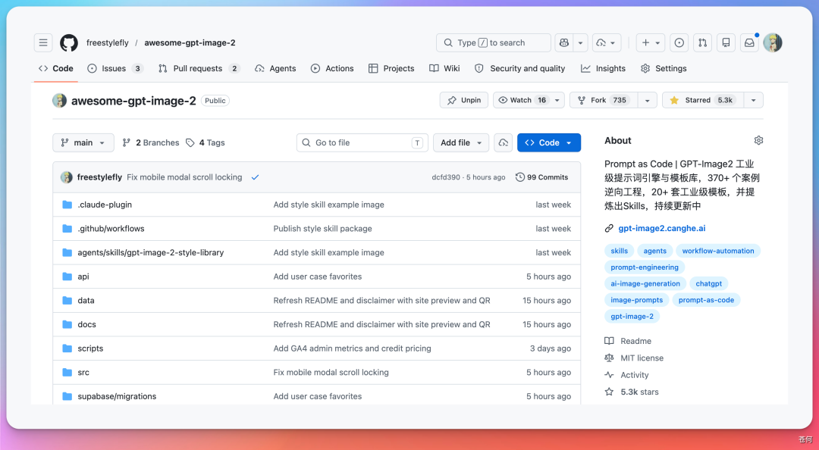Open user profile avatar menu
This screenshot has width=819, height=450.
773,43
